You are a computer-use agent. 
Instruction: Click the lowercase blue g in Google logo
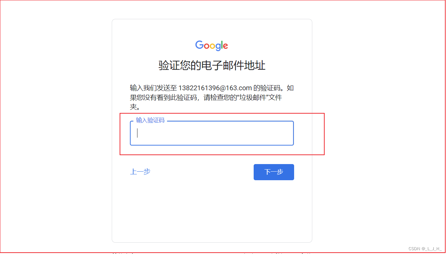[217, 47]
